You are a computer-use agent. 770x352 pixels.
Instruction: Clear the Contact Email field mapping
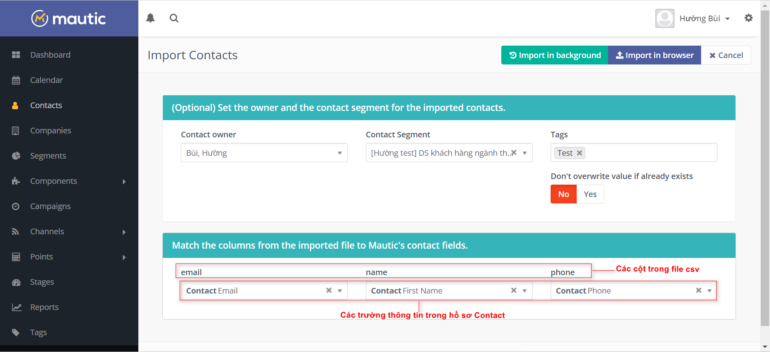[329, 290]
